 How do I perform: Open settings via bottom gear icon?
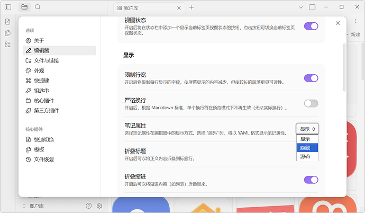tap(99, 206)
